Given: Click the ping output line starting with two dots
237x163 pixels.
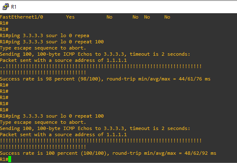Looking at the screenshot, I should click(101, 66).
